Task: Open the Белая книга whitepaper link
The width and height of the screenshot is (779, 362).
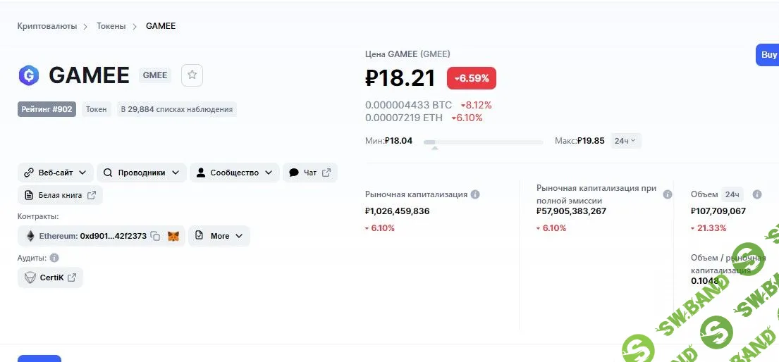Action: [60, 195]
